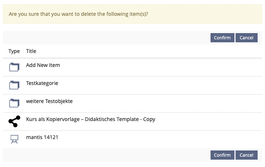
Task: Click the yellow warning box background
Action: coord(206,14)
